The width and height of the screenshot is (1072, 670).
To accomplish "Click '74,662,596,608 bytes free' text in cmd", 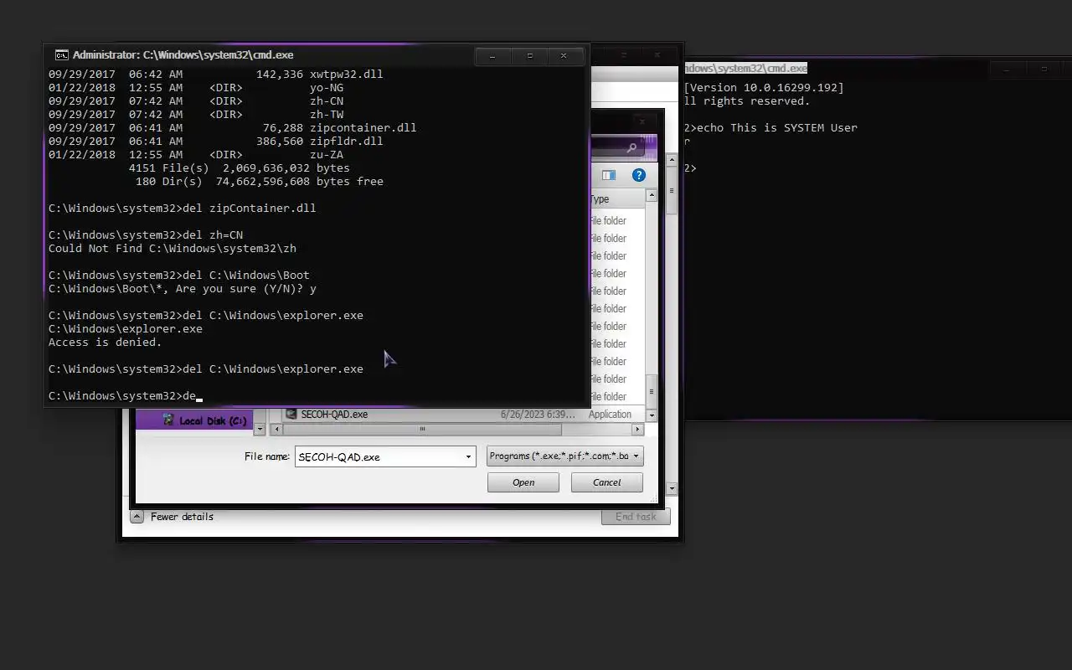I will [299, 181].
